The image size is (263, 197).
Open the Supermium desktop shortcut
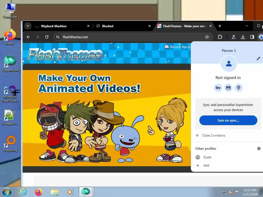10,64
